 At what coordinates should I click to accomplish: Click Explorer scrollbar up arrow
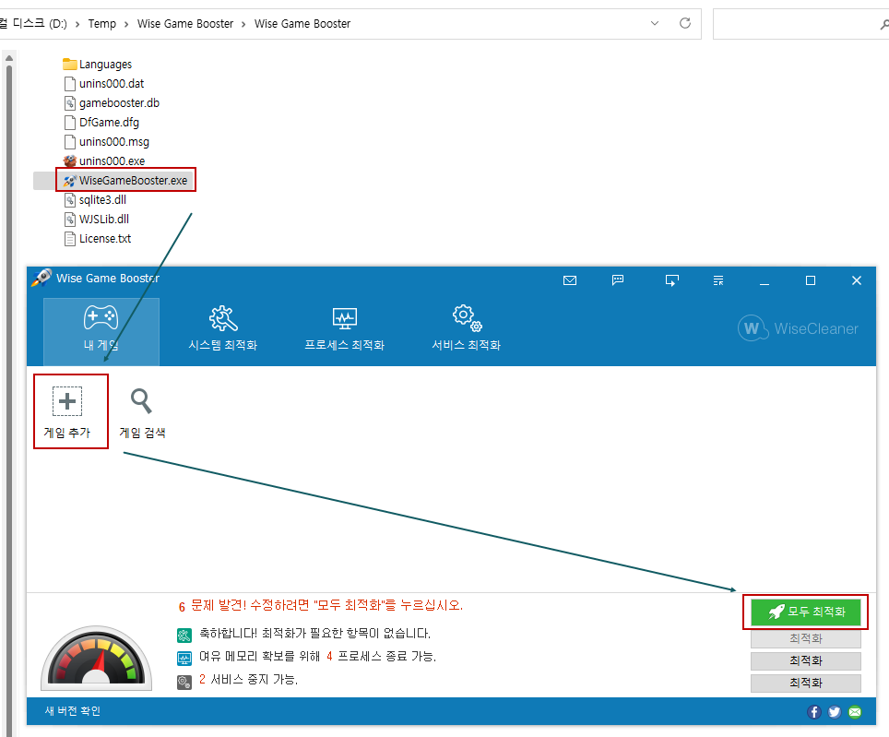(x=9, y=58)
